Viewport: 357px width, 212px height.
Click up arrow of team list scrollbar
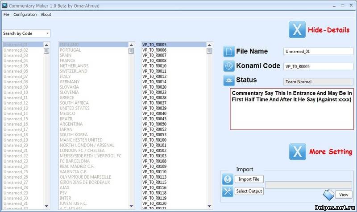(x=131, y=45)
